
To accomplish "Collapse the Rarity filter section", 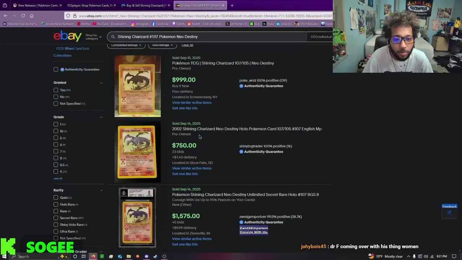I will (101, 190).
